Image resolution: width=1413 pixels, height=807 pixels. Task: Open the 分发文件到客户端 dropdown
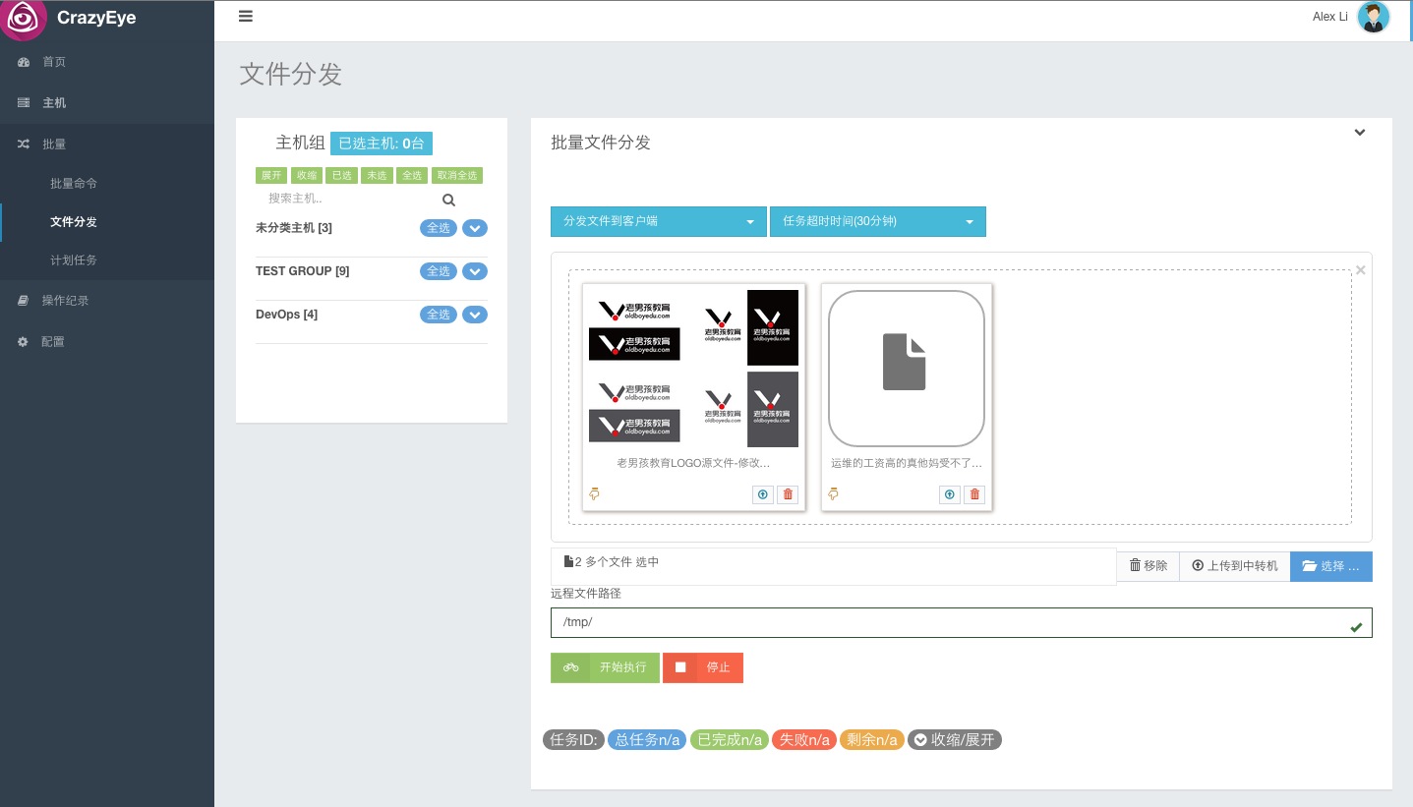click(658, 221)
